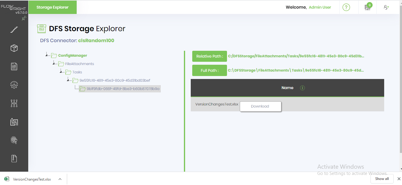Toggle sort order on the Name column

point(302,88)
